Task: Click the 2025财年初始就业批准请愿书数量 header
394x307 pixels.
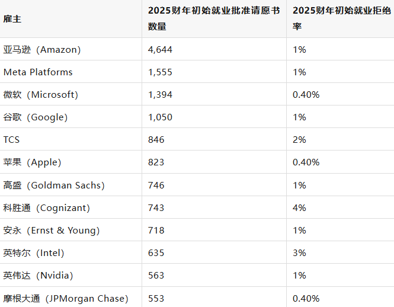Action: click(x=213, y=18)
